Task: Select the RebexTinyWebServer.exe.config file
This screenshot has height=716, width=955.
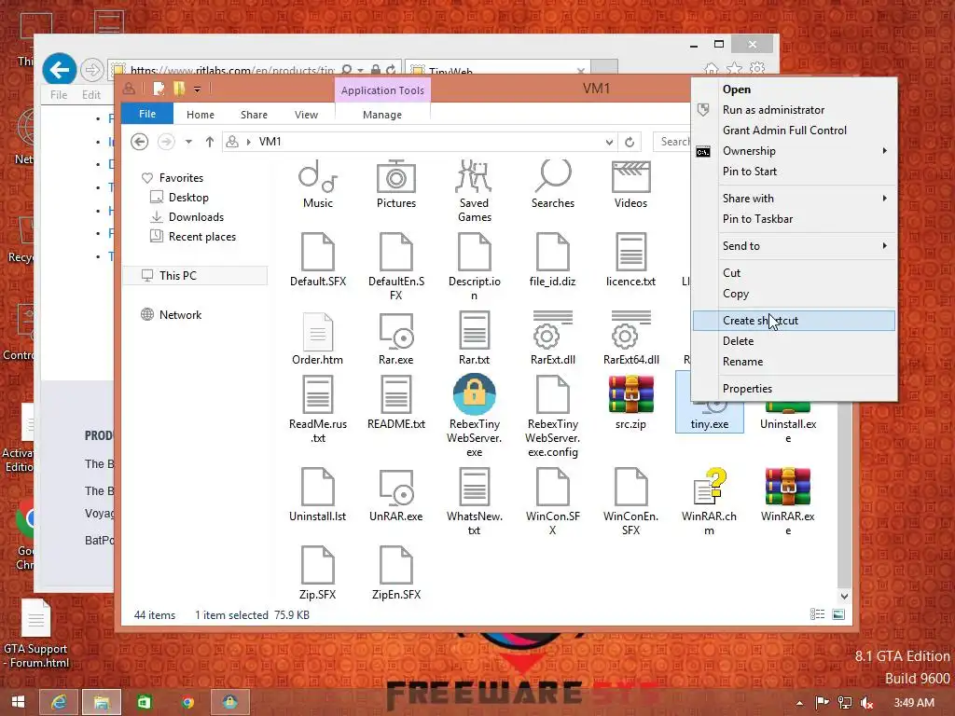Action: (x=552, y=417)
